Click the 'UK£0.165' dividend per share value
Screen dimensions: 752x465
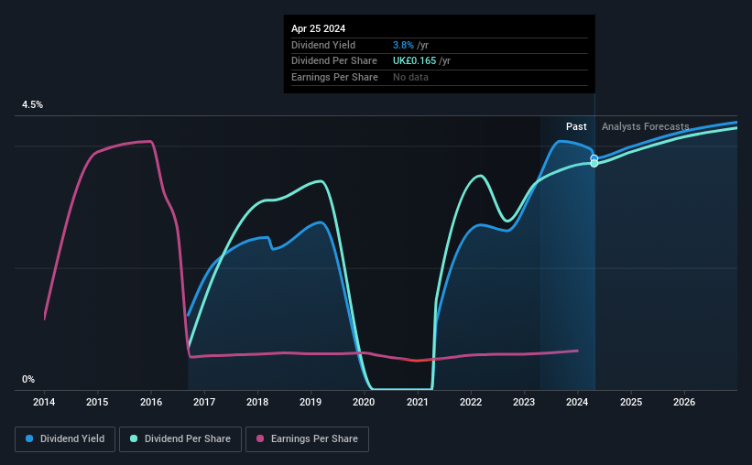tap(414, 61)
